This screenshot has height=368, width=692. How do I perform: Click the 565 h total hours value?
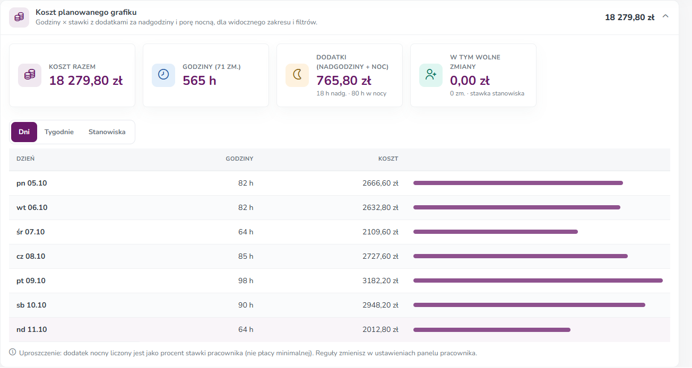tap(200, 81)
